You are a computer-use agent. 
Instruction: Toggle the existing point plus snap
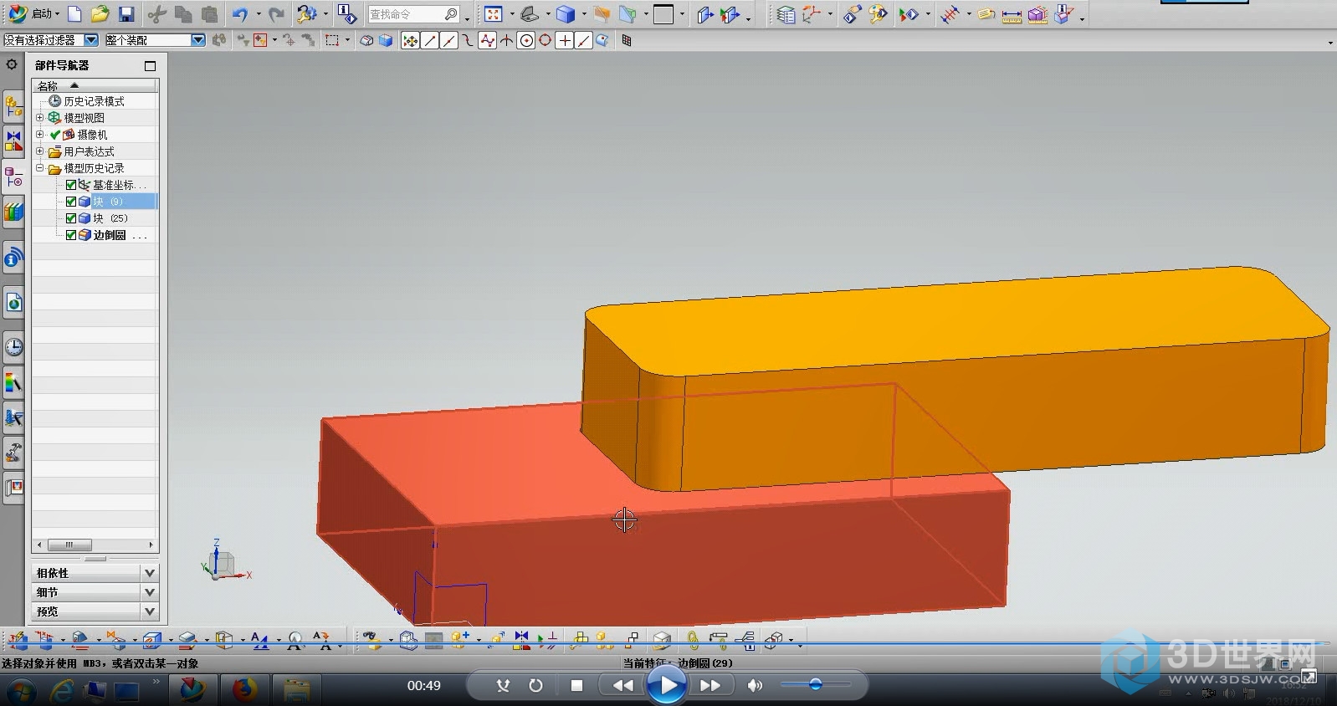click(565, 40)
